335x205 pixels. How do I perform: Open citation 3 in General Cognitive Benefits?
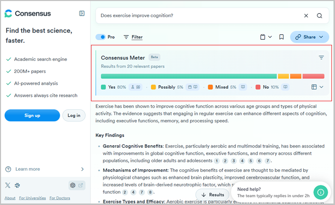click(x=234, y=161)
